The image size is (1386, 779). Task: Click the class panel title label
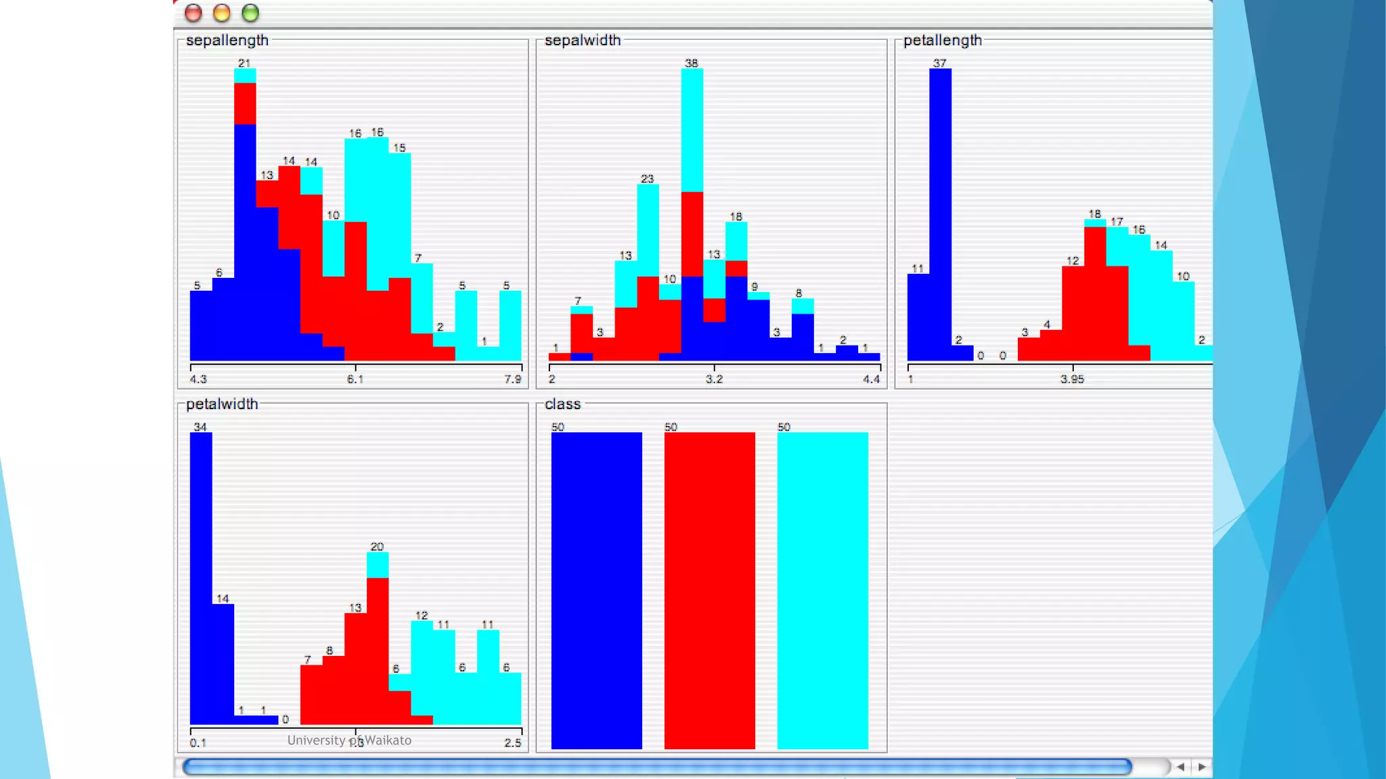pyautogui.click(x=562, y=404)
